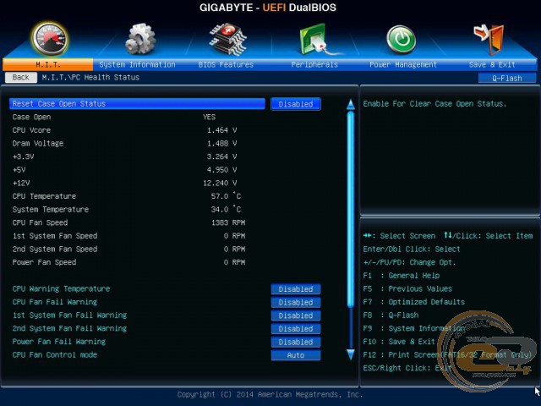
Task: Click the M.I.T. speedometer icon
Action: pos(49,40)
